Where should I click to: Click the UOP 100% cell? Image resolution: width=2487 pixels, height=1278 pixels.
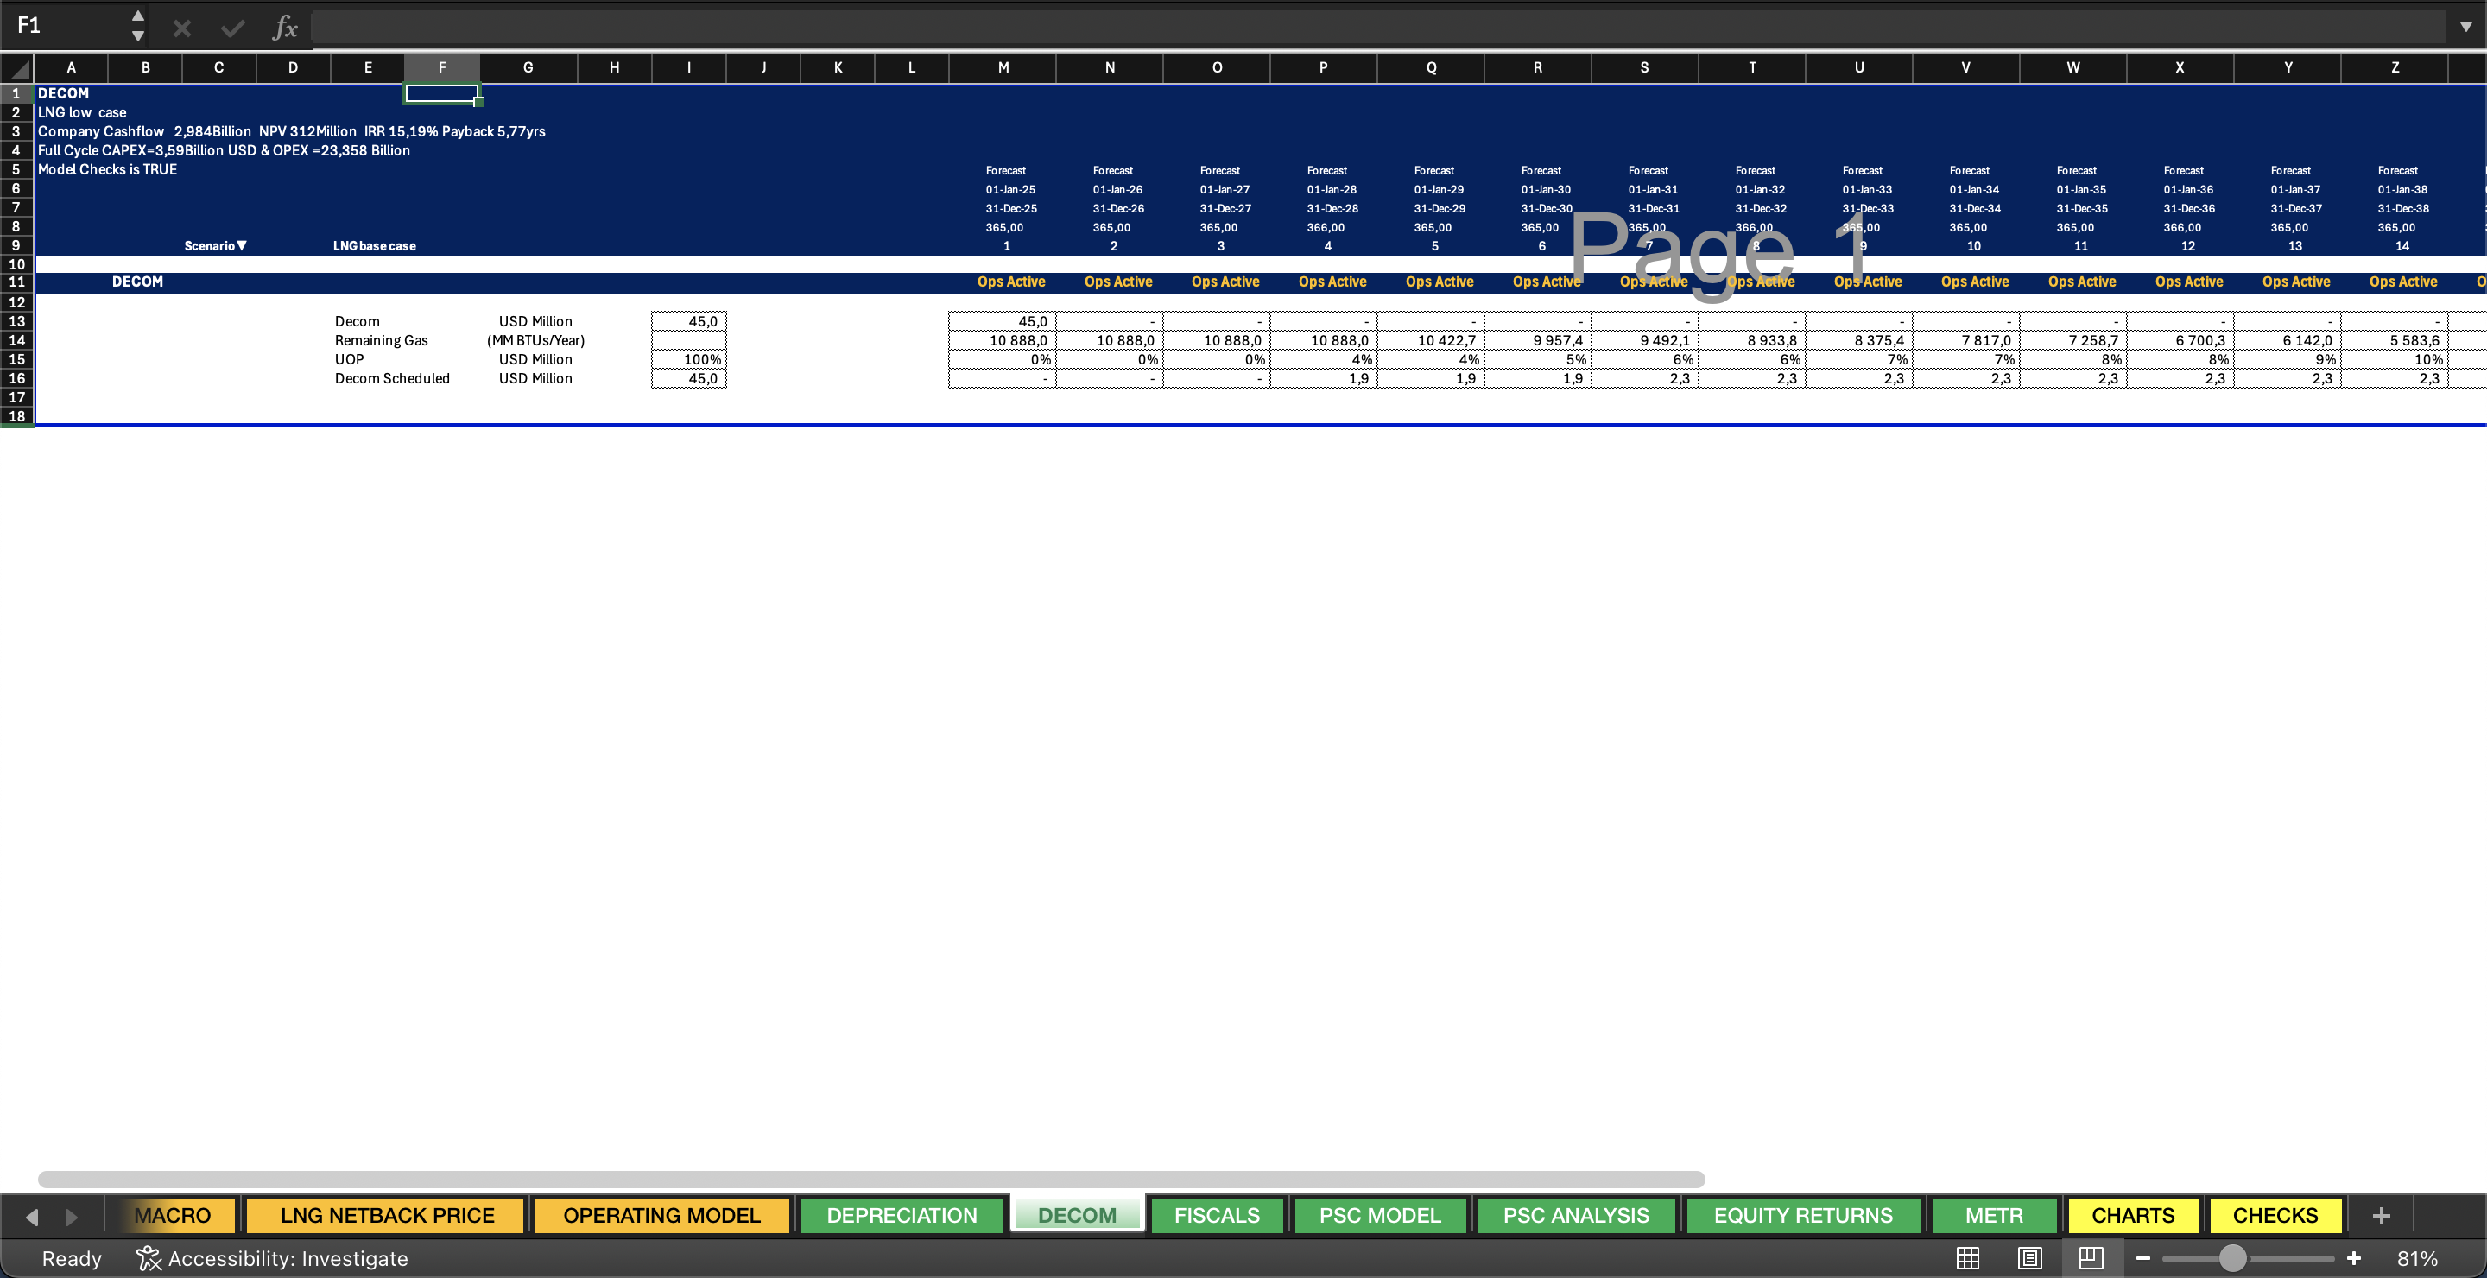point(688,359)
